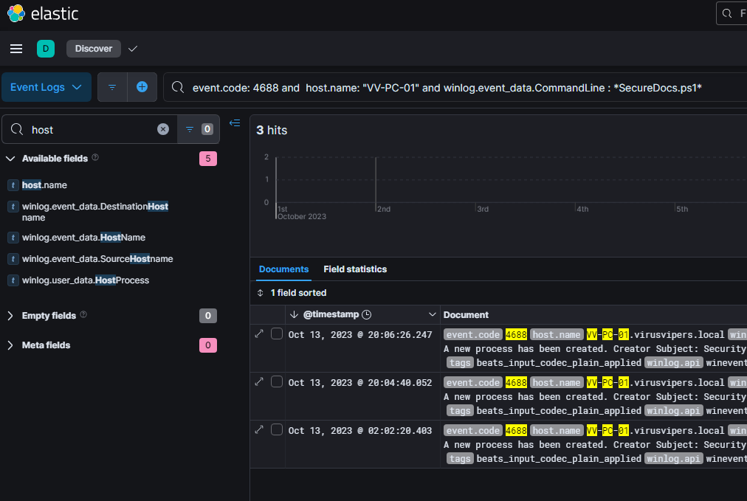Tick the checkbox for 20:04:40.052 event
Screen dimensions: 747x501
(x=277, y=381)
